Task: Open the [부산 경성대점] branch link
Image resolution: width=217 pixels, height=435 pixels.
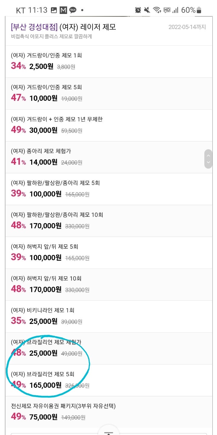Action: tap(34, 27)
